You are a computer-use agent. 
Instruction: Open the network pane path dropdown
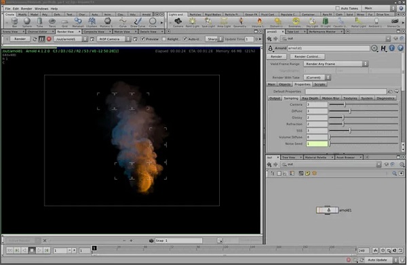click(379, 165)
